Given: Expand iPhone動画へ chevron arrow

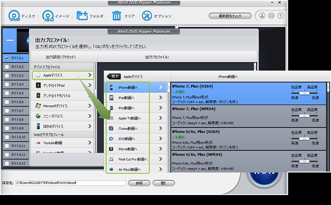Looking at the screenshot, I should pyautogui.click(x=161, y=87).
